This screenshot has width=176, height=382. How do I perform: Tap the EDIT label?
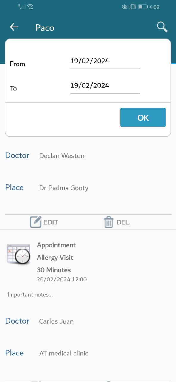click(51, 222)
